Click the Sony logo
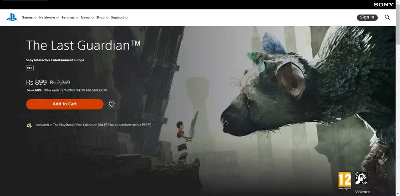The image size is (400, 196). point(384,5)
